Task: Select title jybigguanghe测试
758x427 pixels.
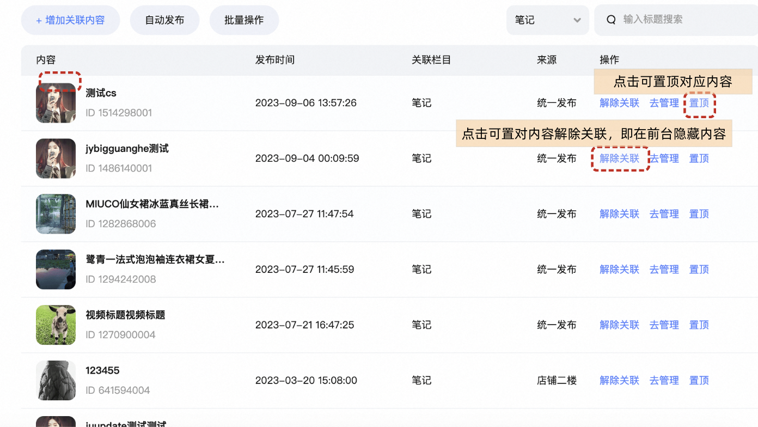Action: (127, 149)
